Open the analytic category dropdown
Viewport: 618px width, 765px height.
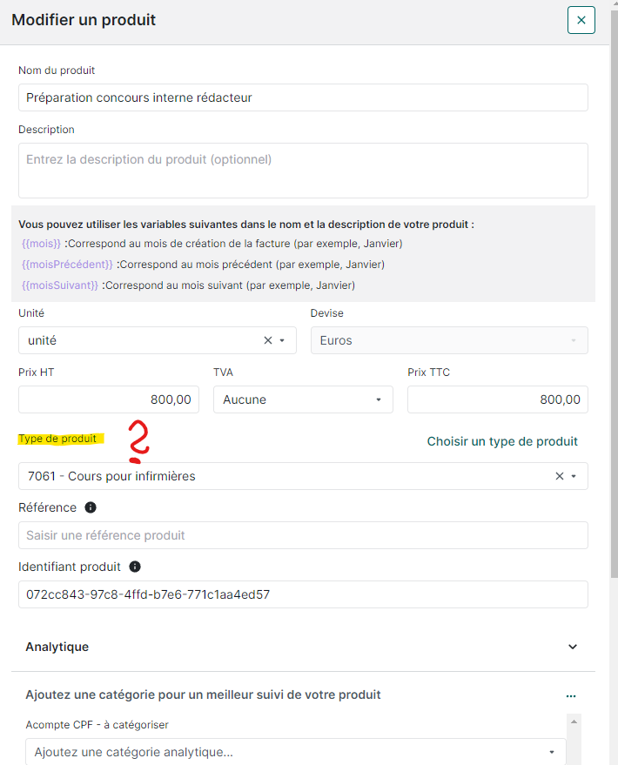pos(295,752)
